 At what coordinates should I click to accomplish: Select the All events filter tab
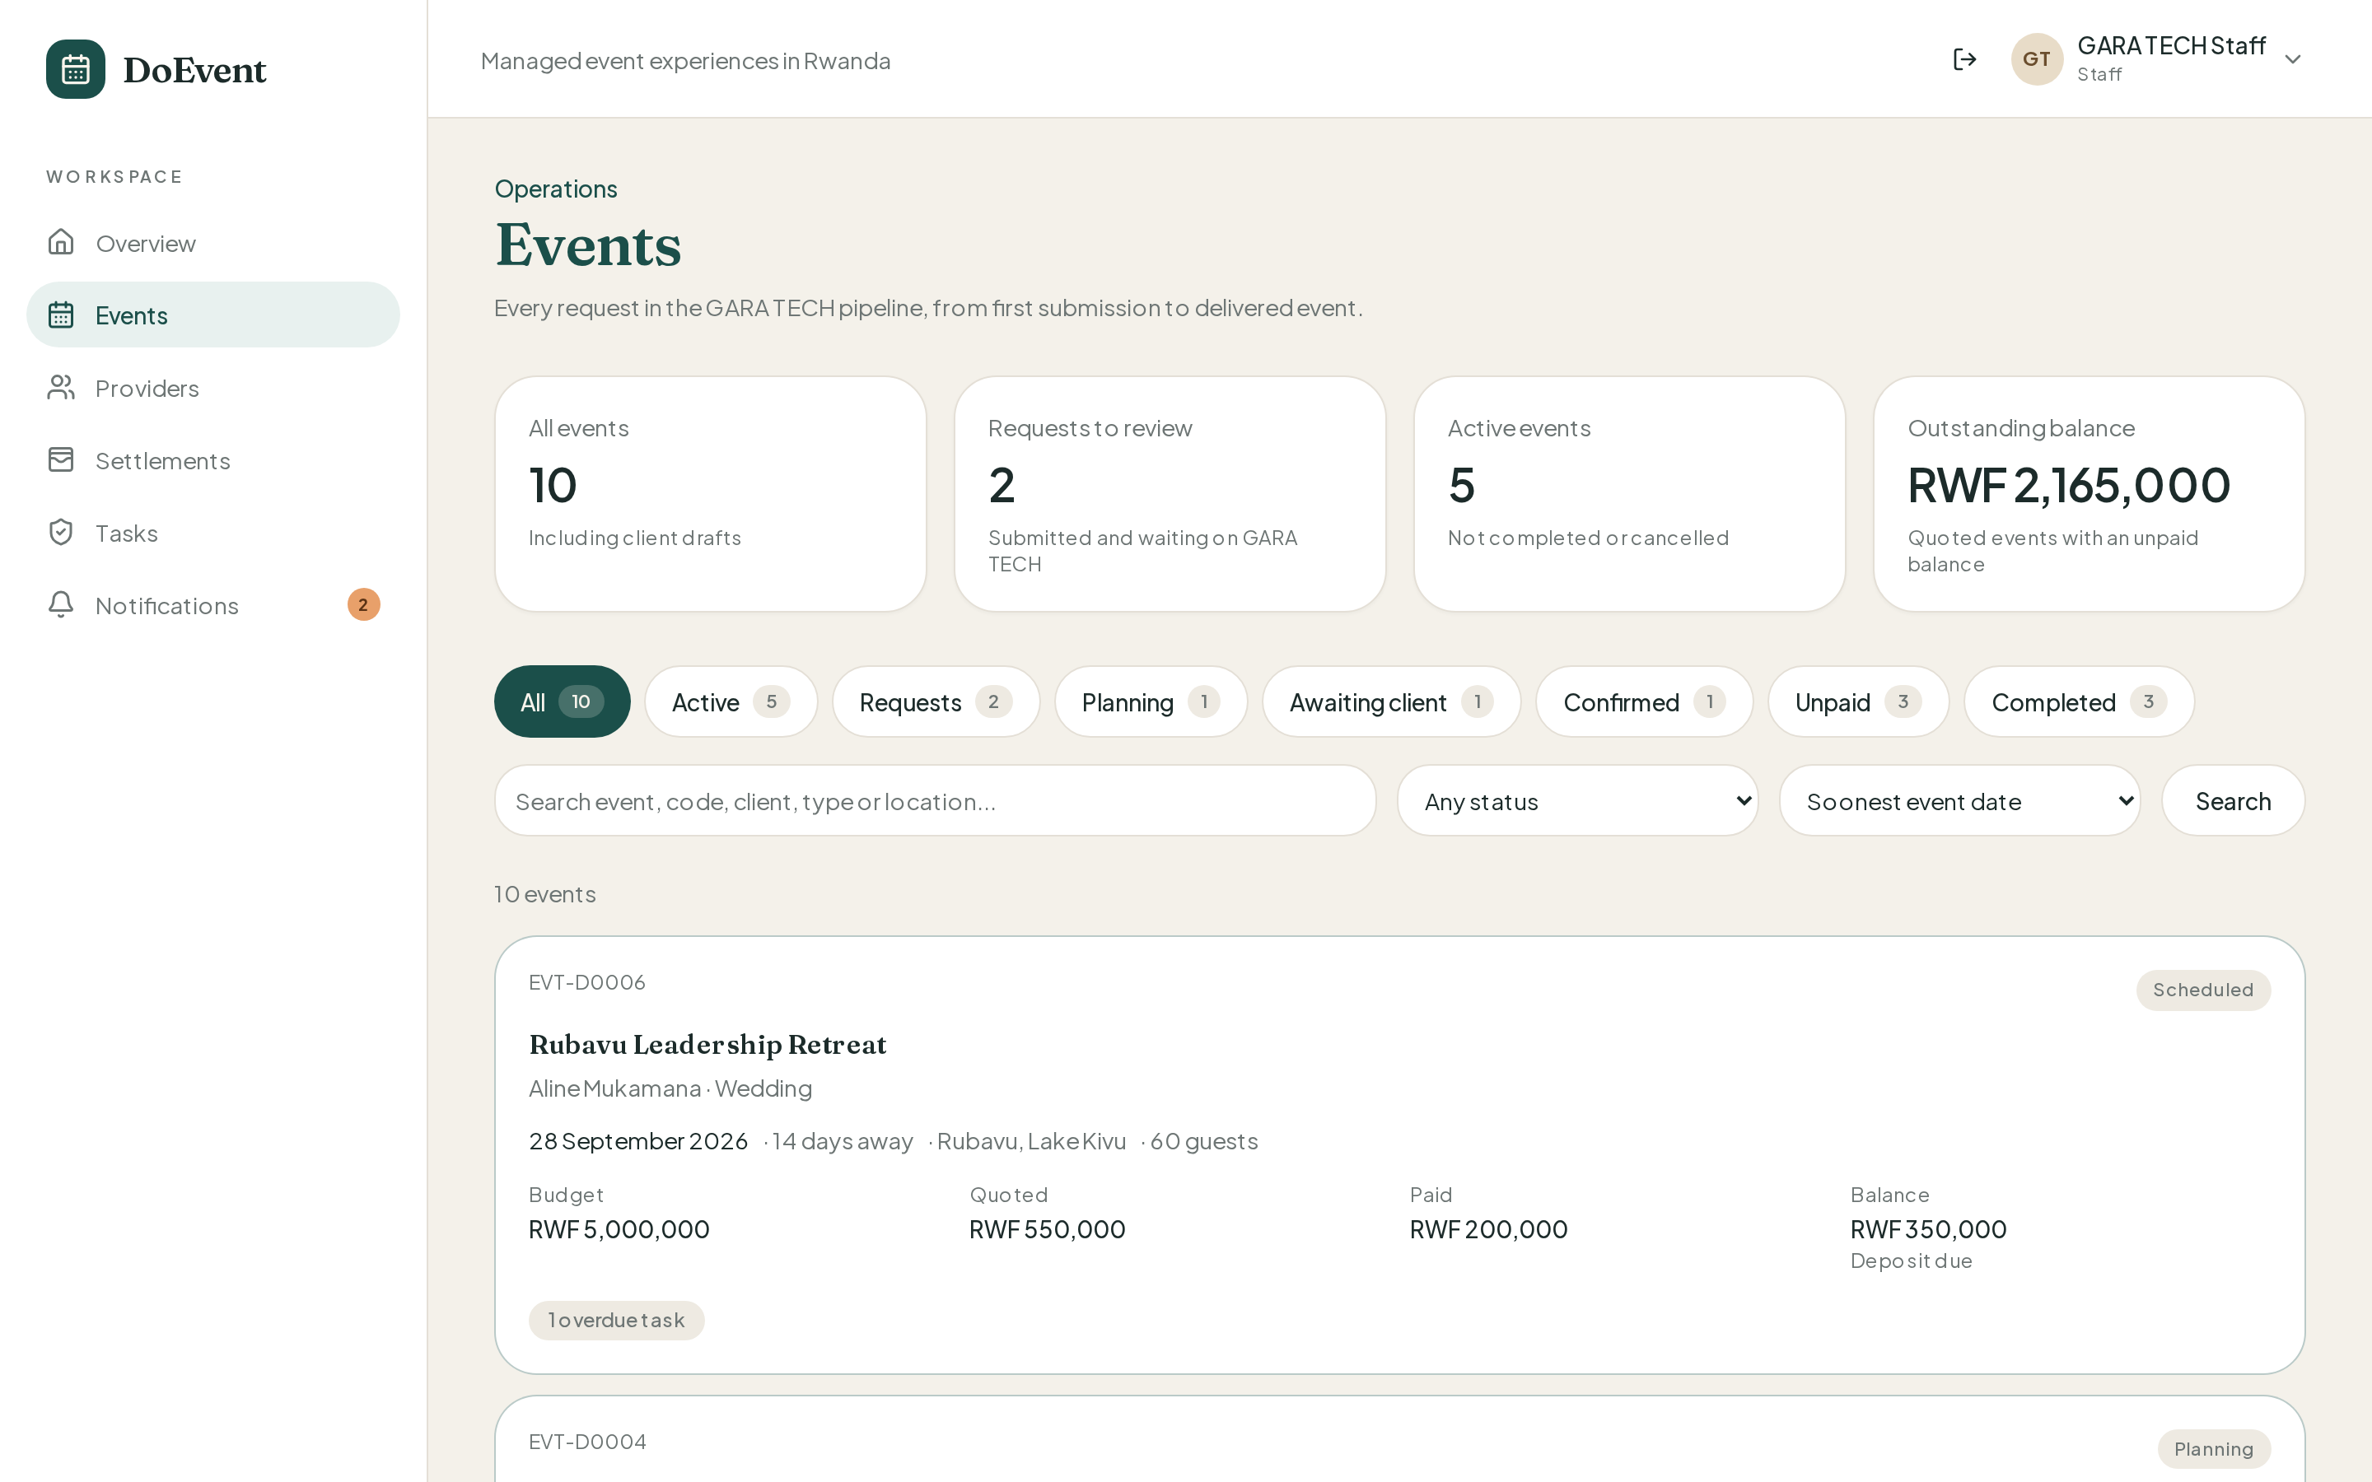coord(562,701)
